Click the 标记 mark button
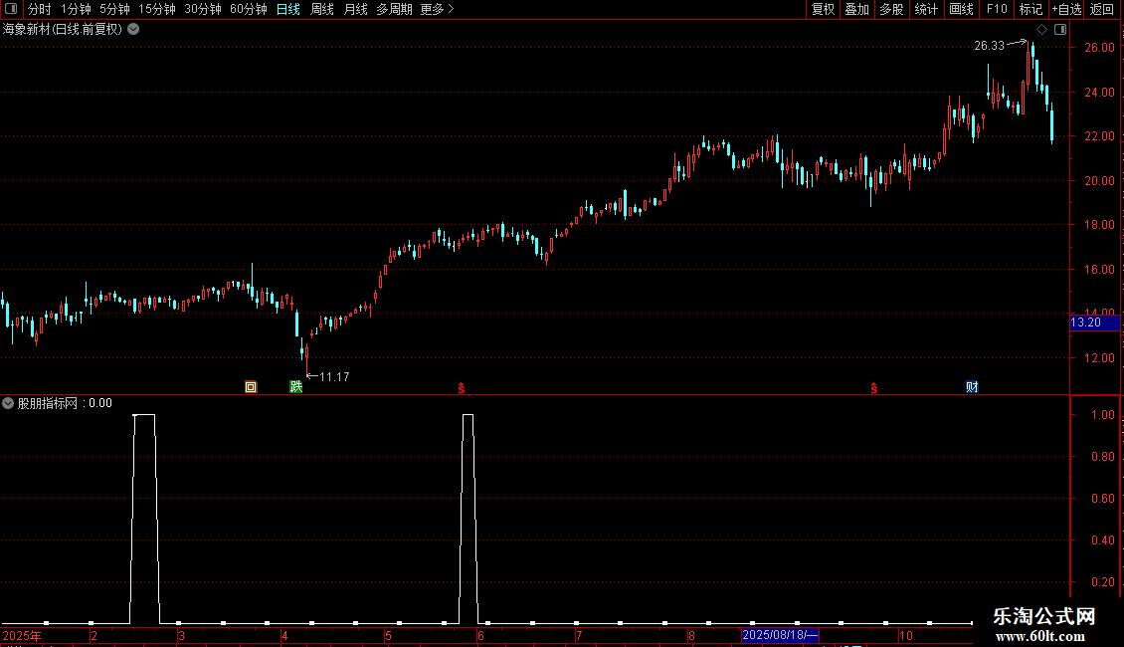The image size is (1124, 647). [1030, 9]
